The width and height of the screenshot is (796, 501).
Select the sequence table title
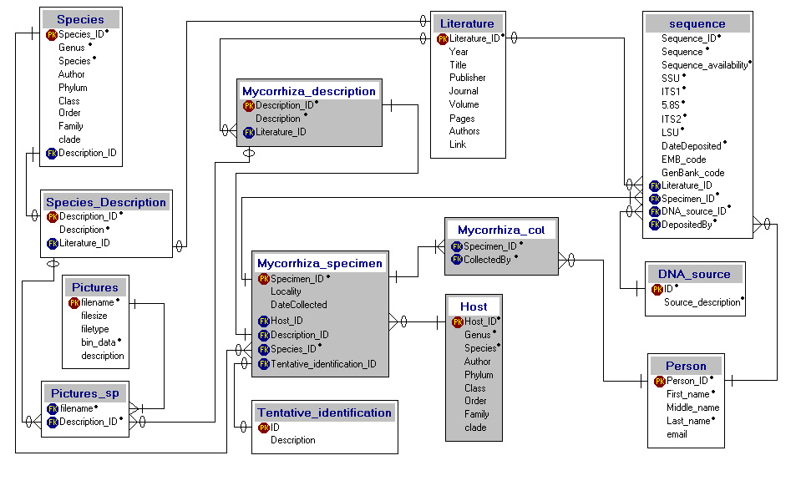(697, 23)
